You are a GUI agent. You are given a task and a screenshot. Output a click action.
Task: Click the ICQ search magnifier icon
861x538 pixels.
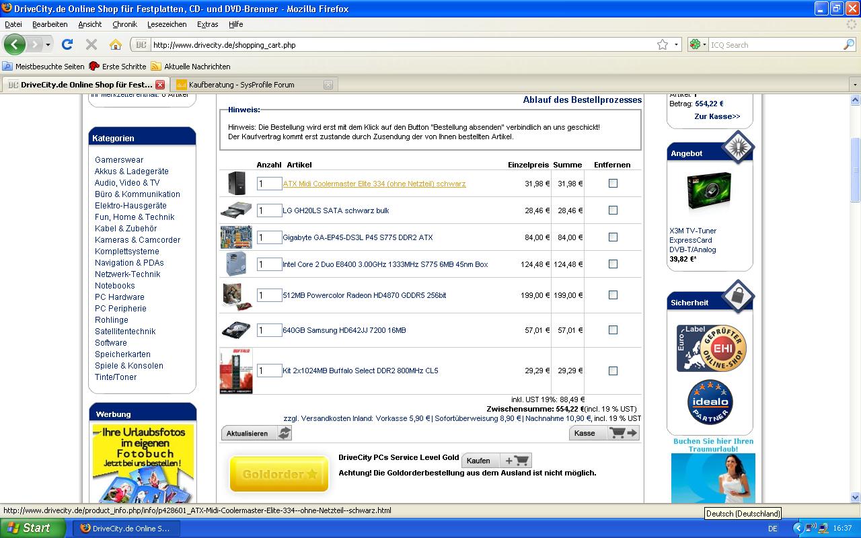tap(849, 45)
